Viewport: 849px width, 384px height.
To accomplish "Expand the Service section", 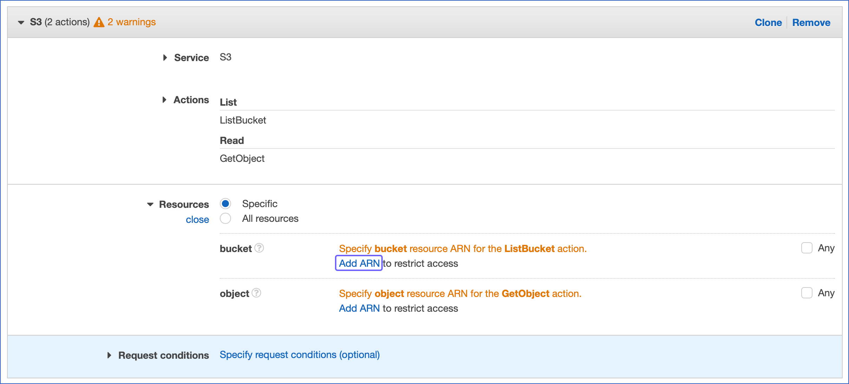I will click(165, 58).
